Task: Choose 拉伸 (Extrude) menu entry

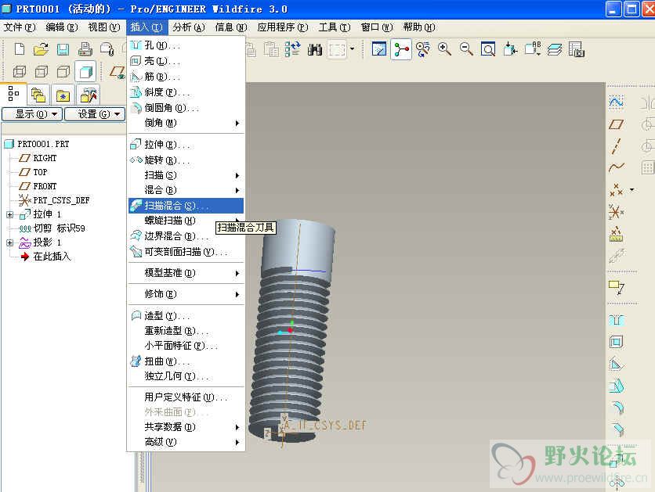Action: [186, 145]
